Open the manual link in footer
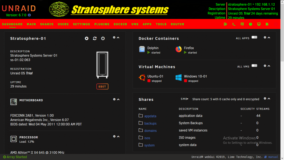The width and height of the screenshot is (284, 160). (x=273, y=157)
